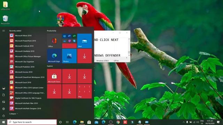Open Microsoft Access 2010
Viewport: 223px width, 125px height.
(27, 72)
